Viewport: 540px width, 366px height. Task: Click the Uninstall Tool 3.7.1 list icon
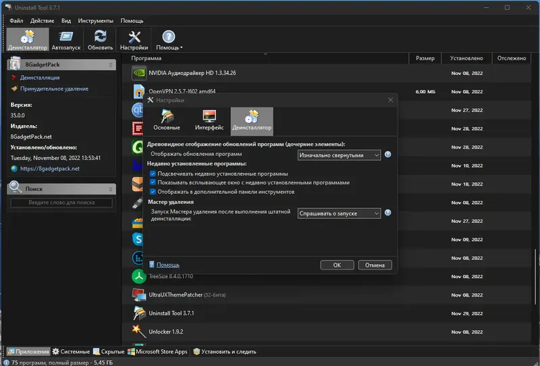(x=139, y=313)
